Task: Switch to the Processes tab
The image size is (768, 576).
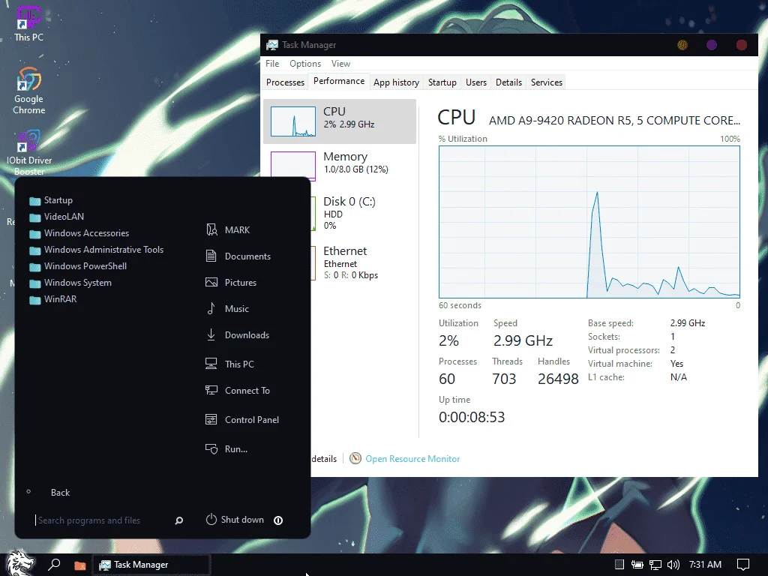Action: [285, 82]
